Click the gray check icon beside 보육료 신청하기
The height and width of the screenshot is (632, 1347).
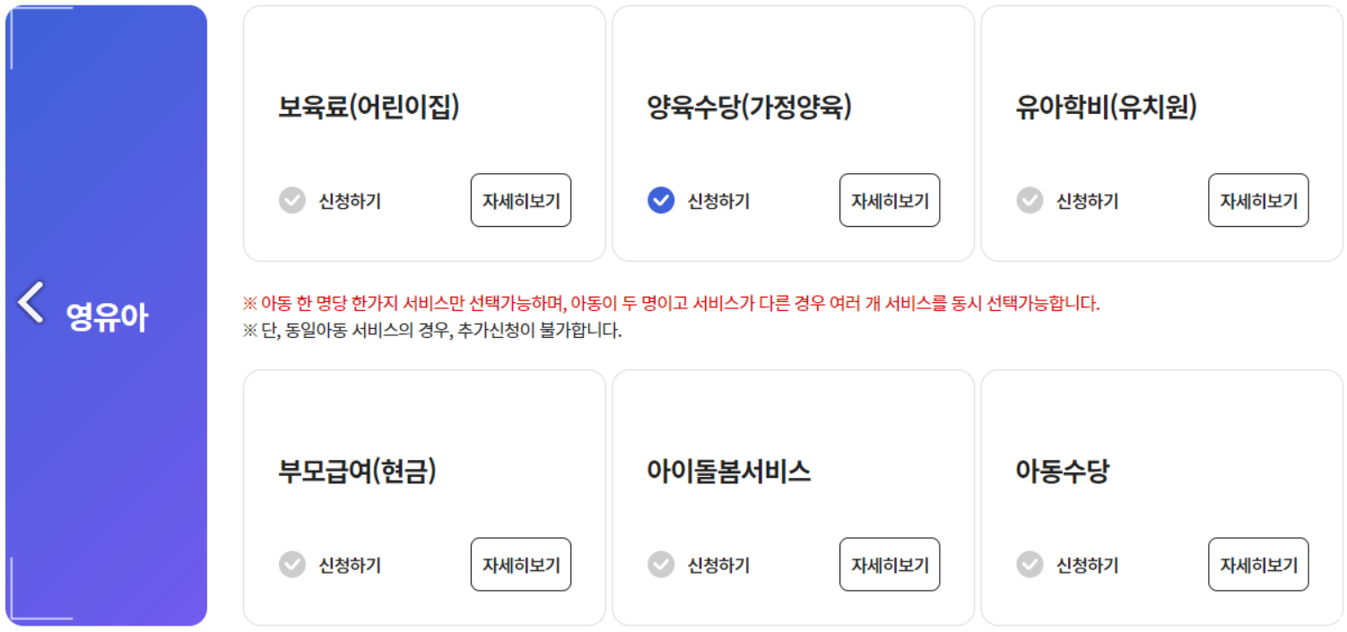pos(291,200)
